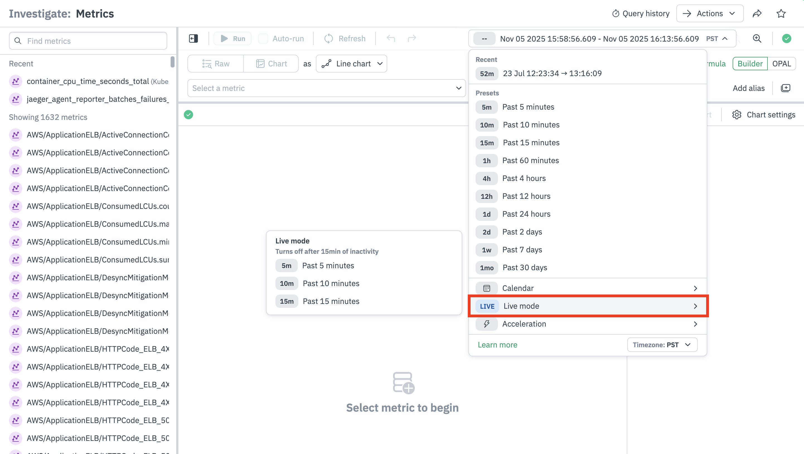804x454 pixels.
Task: Switch query editor to Builder mode
Action: coord(750,64)
